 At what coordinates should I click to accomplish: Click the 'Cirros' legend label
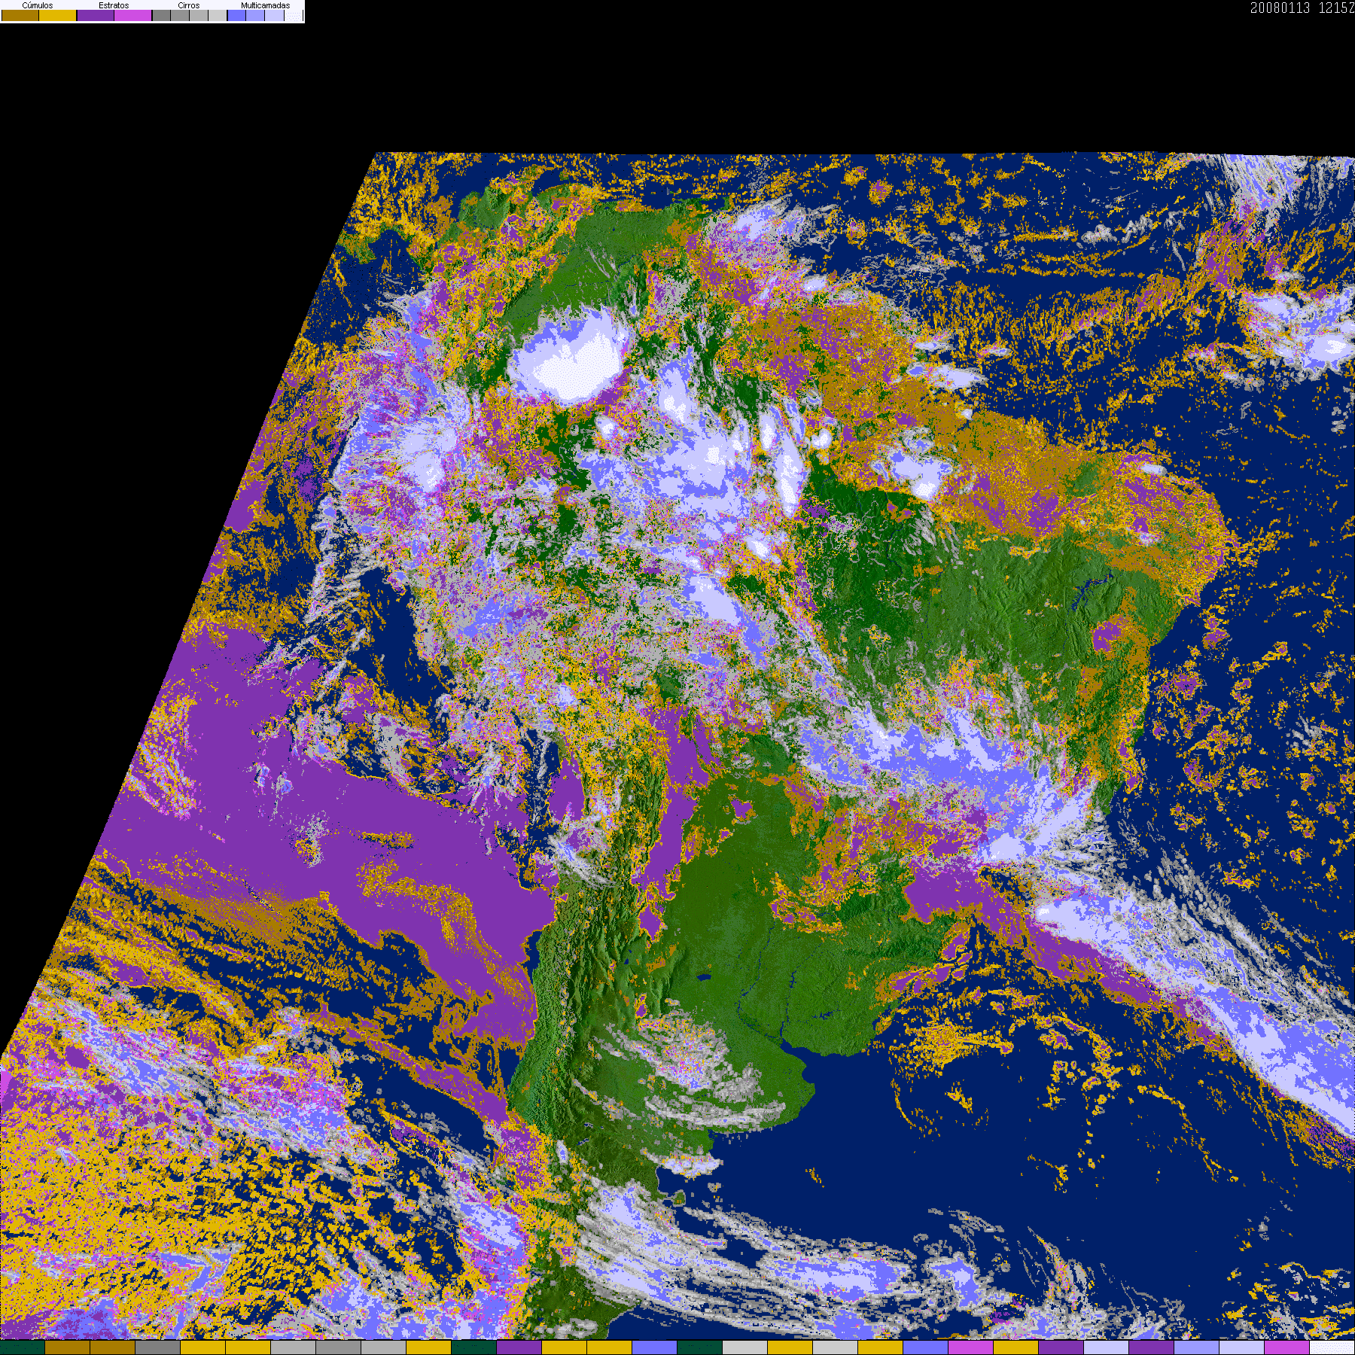pos(189,5)
